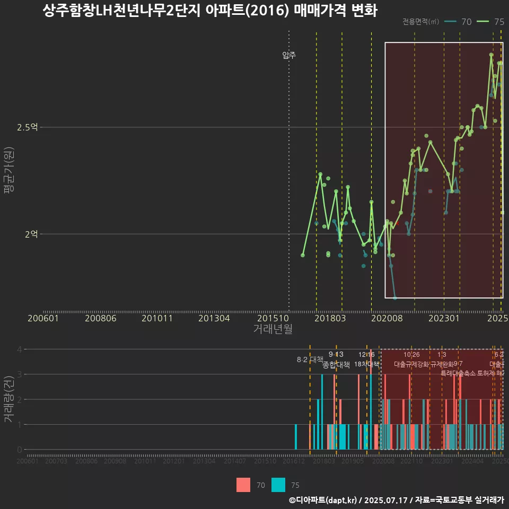509x509 pixels.
Task: Click the 2억 y-axis label
Action: 31,234
